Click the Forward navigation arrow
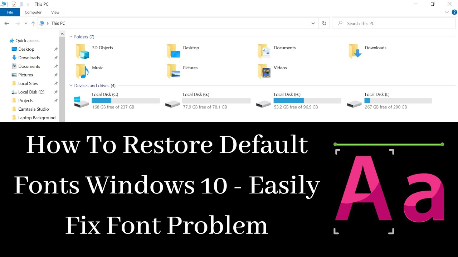This screenshot has width=458, height=257. click(18, 23)
